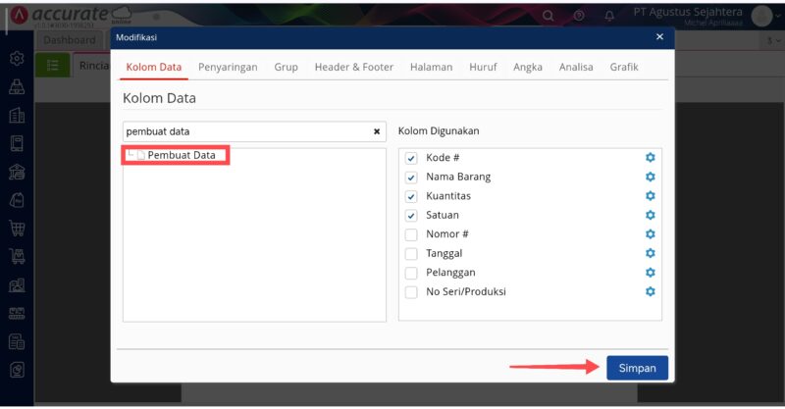Check the Pembuat Data tree item box
Image resolution: width=785 pixels, height=409 pixels.
(x=141, y=156)
